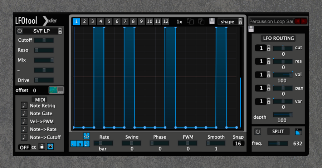Click the Mix slider
The image size is (322, 168).
coord(44,60)
